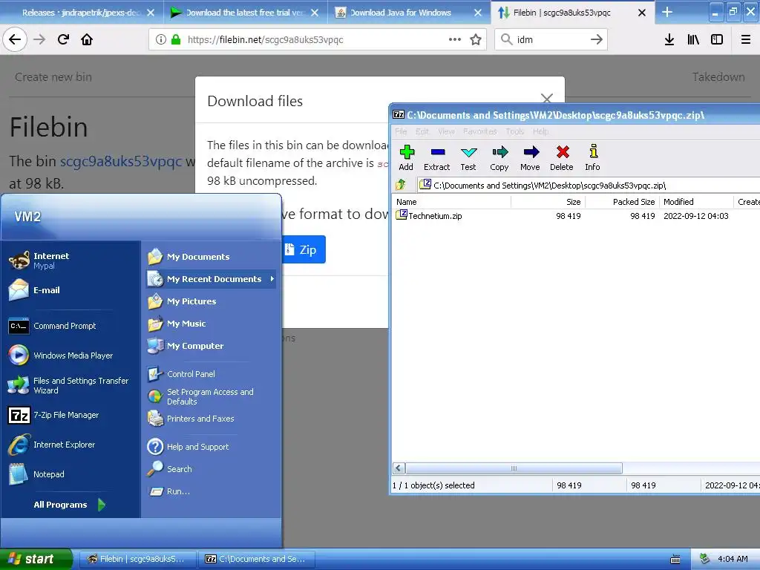Sort by the Modified column header

pos(696,202)
